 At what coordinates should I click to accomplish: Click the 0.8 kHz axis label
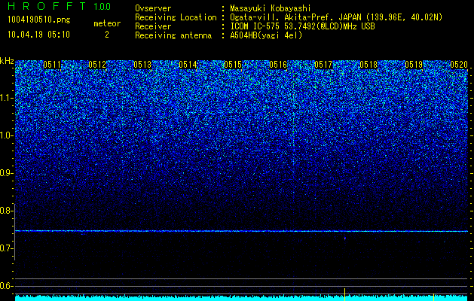tap(7, 211)
